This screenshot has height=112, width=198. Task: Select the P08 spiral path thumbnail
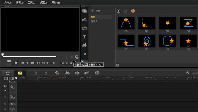point(147,41)
